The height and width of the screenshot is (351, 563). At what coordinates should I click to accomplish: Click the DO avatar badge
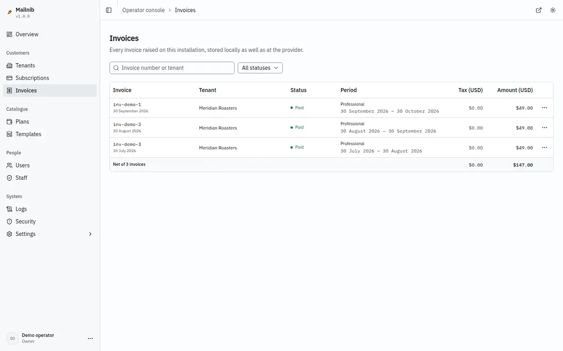pyautogui.click(x=12, y=338)
